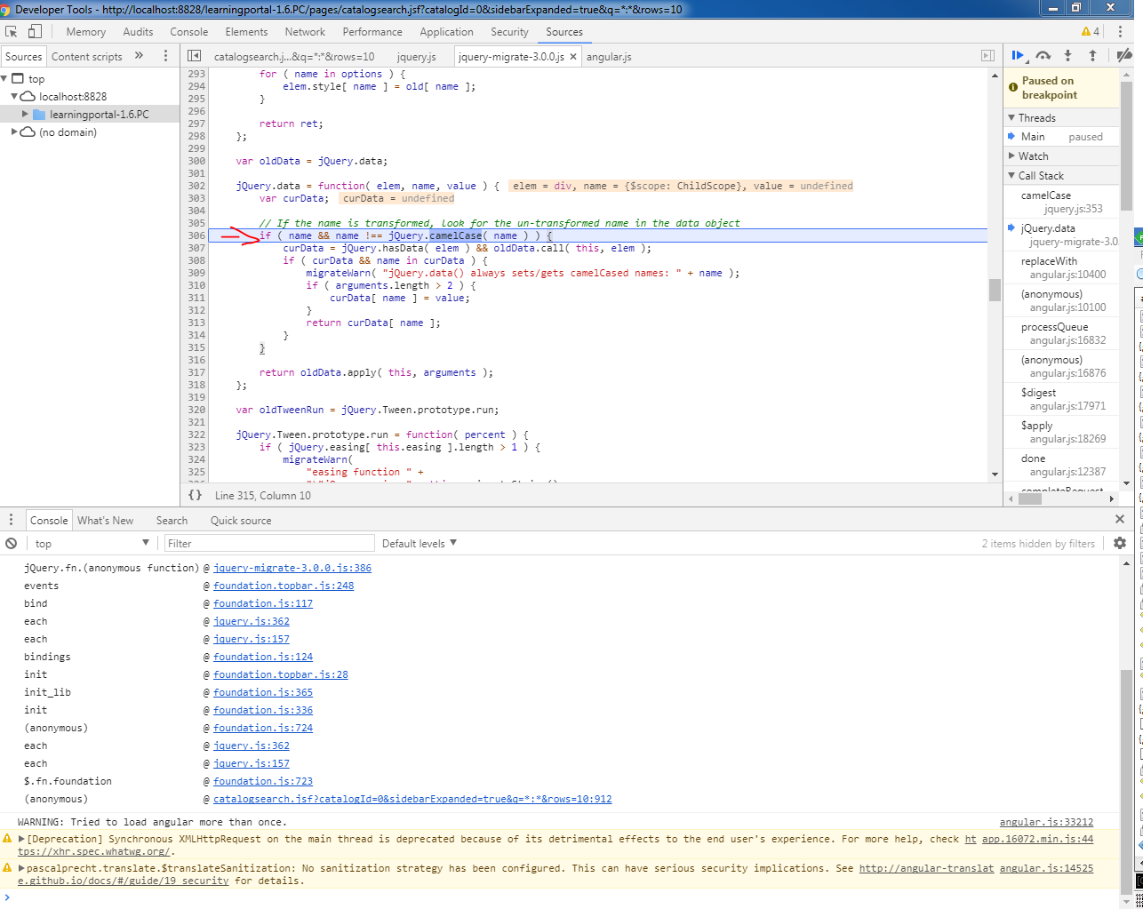Collapse the Call Stack section

pyautogui.click(x=1011, y=175)
